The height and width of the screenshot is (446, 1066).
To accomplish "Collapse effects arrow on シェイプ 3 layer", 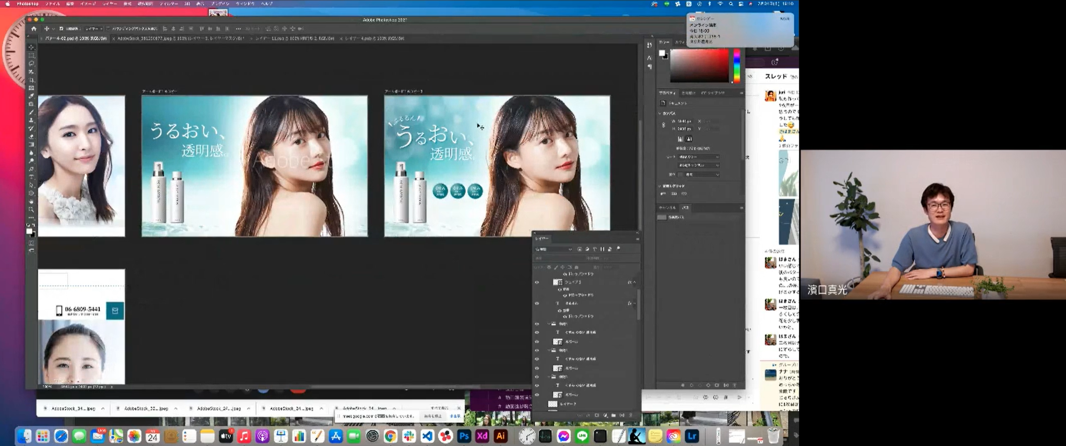I will (635, 282).
